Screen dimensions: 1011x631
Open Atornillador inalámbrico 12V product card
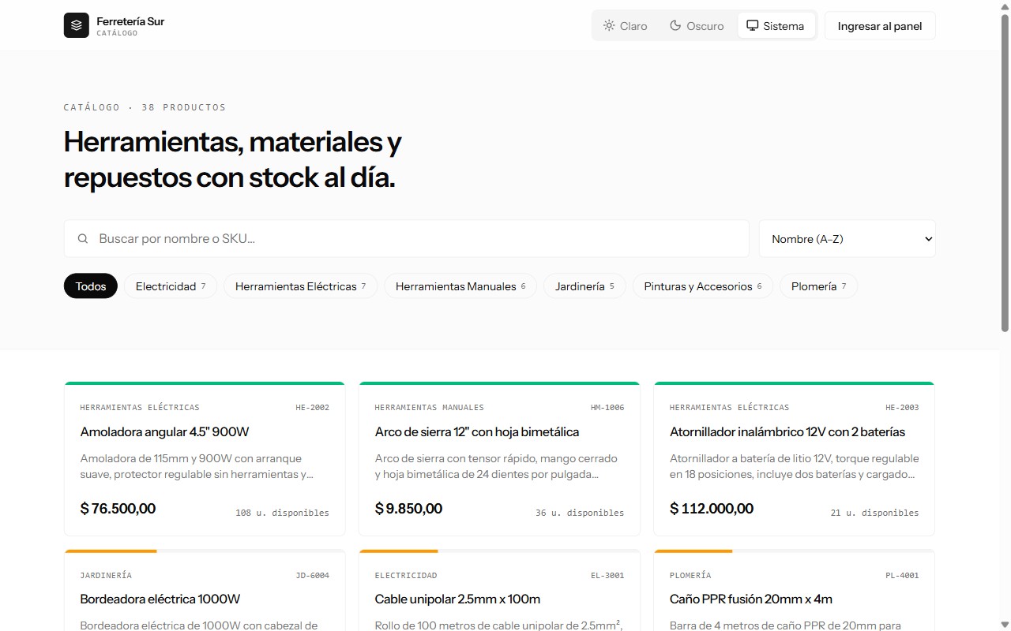point(794,459)
